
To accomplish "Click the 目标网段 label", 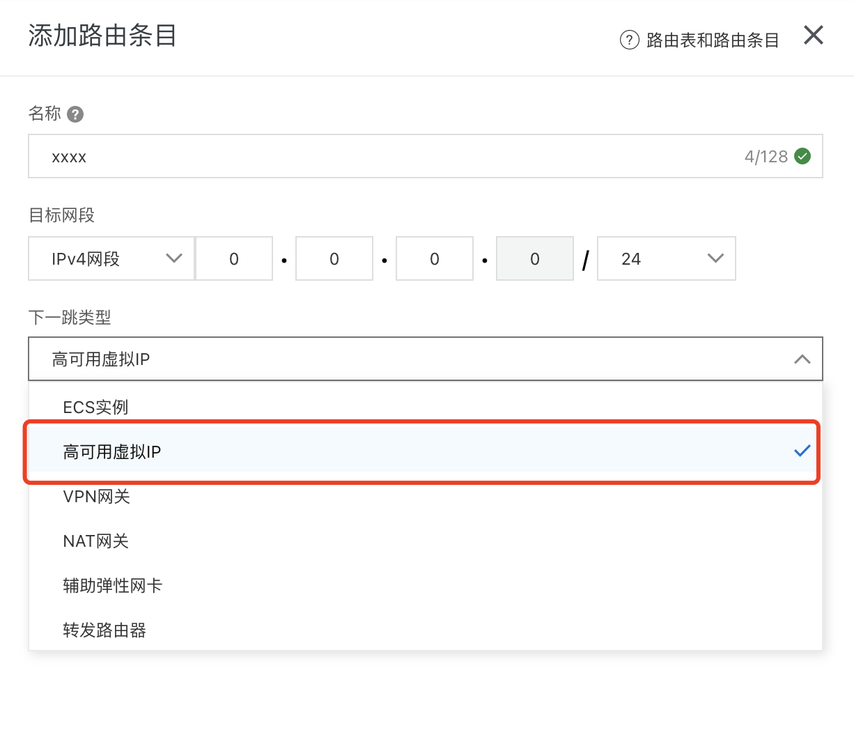I will point(61,215).
